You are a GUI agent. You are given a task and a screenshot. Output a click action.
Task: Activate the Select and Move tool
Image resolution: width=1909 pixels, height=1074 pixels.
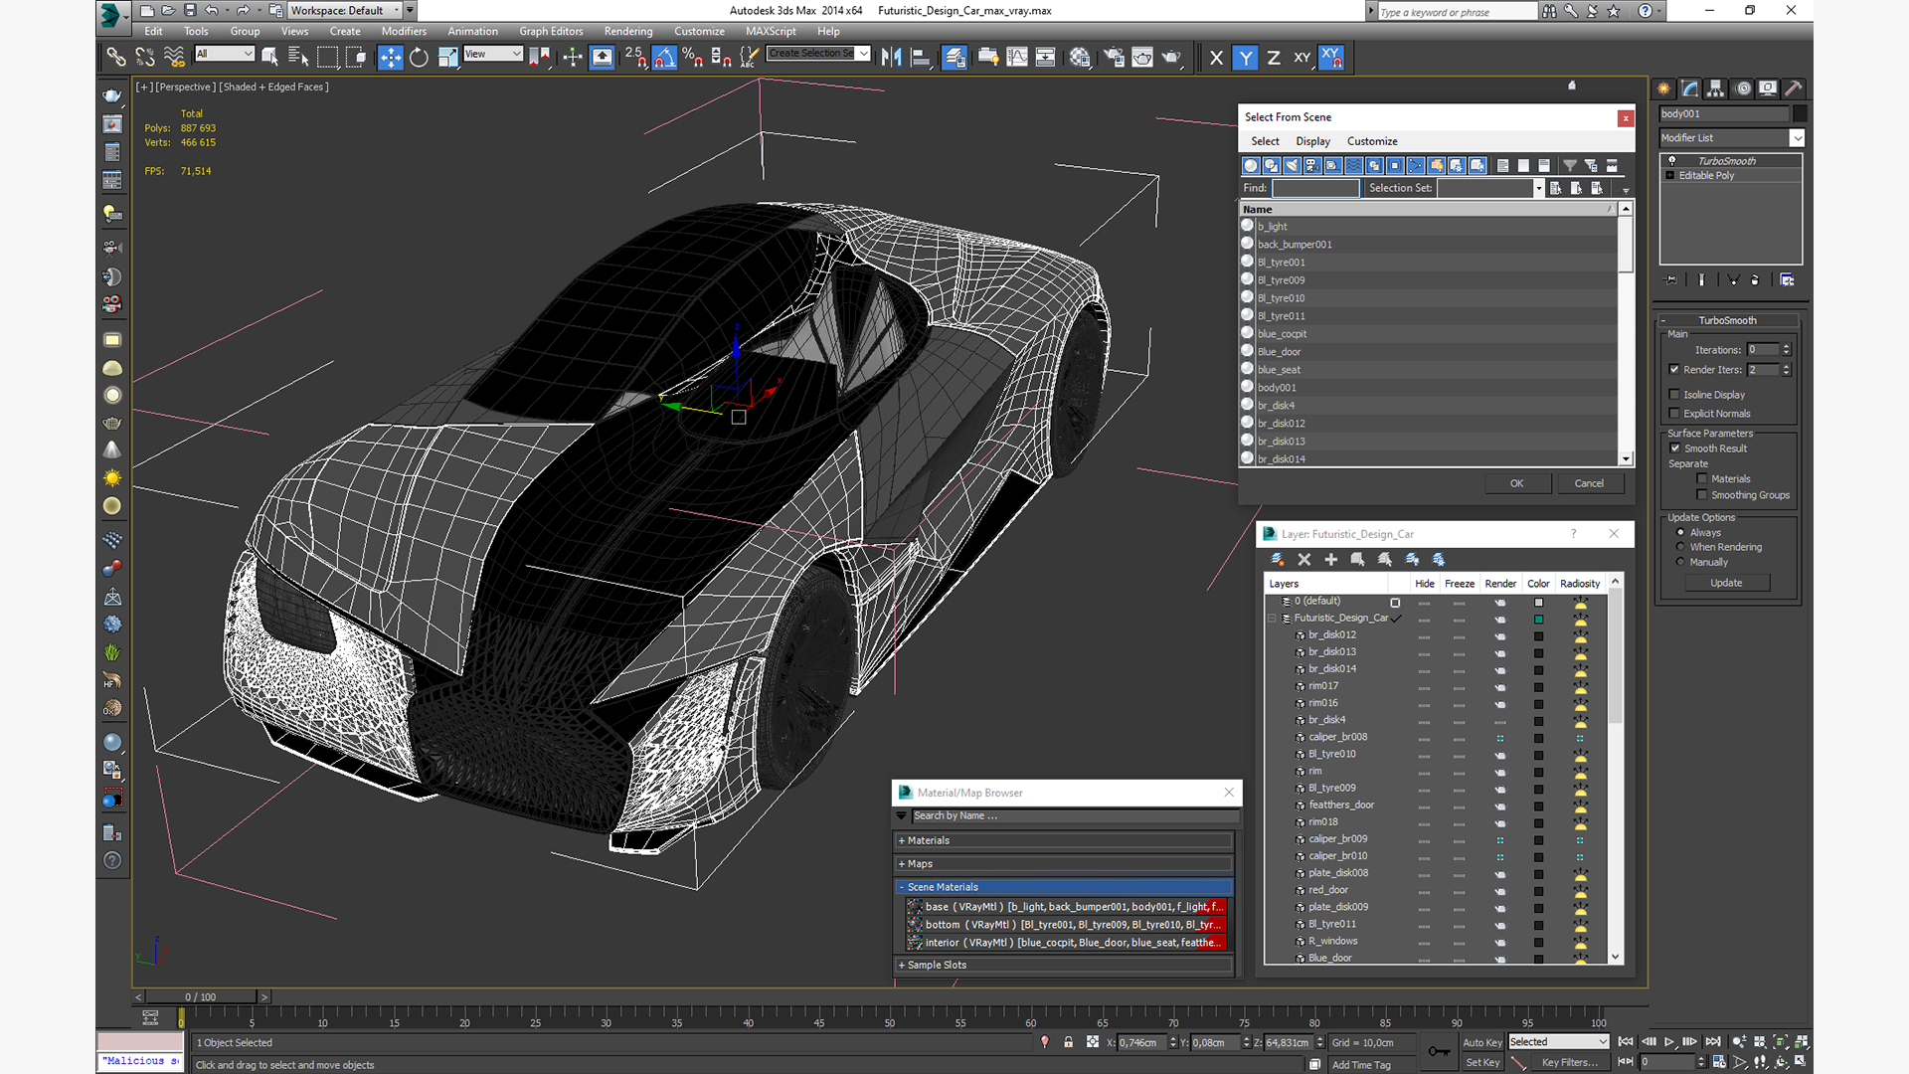(391, 57)
